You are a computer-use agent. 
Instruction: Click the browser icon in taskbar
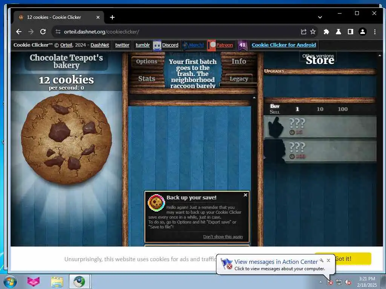(79, 281)
